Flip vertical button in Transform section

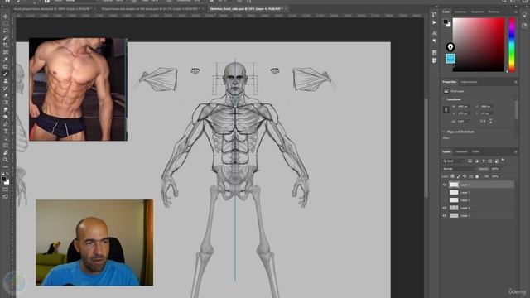coord(490,121)
